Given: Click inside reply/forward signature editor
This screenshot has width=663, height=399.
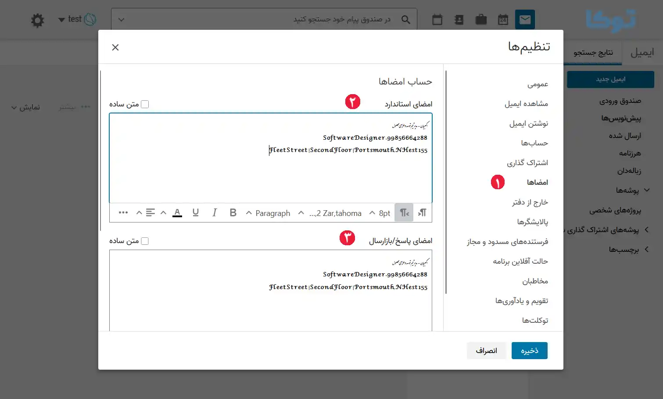Looking at the screenshot, I should (x=271, y=290).
